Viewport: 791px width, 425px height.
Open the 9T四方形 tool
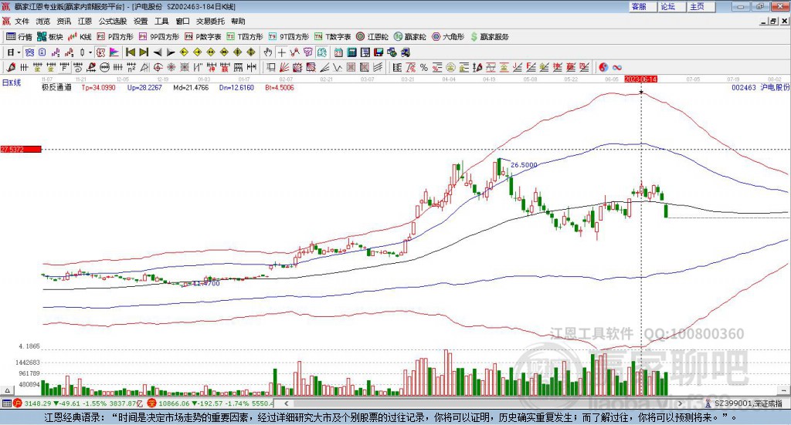pyautogui.click(x=289, y=37)
